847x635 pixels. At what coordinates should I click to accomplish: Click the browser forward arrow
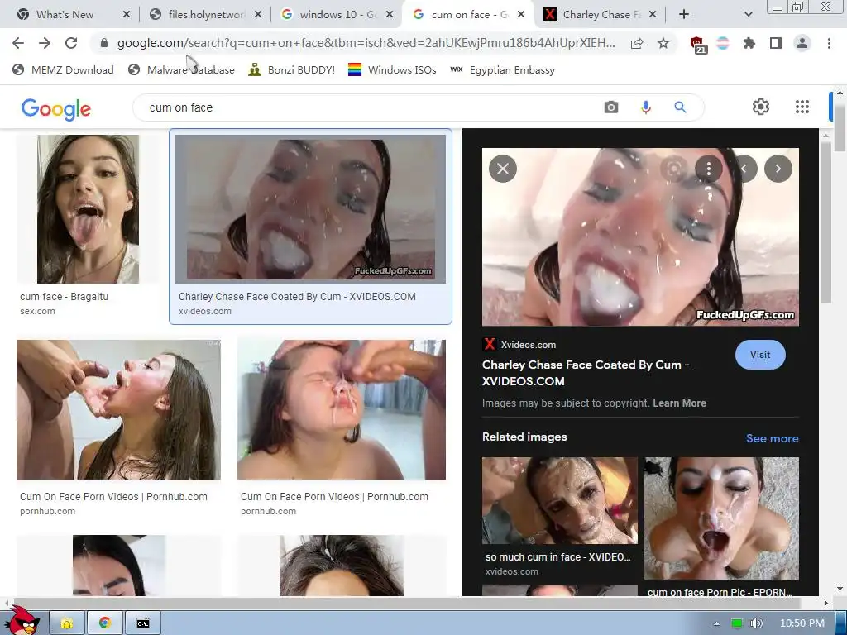point(45,43)
